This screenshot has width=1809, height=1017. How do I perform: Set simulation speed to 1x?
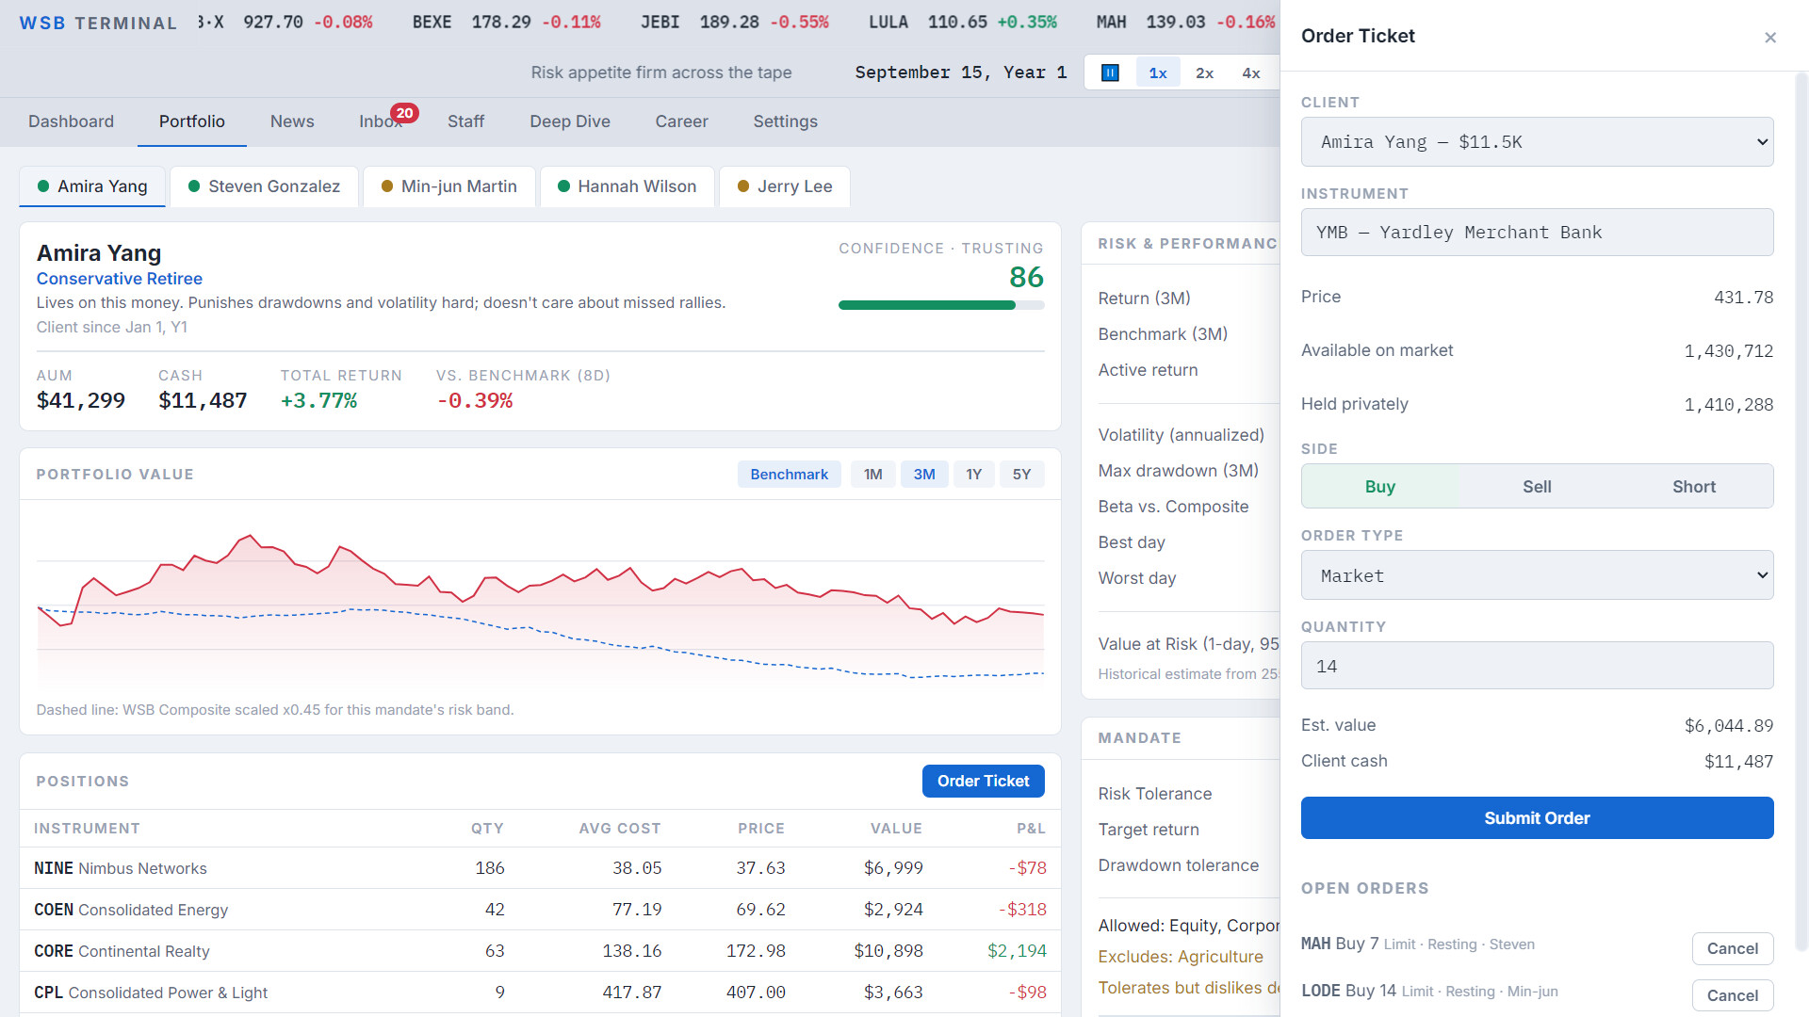point(1158,73)
